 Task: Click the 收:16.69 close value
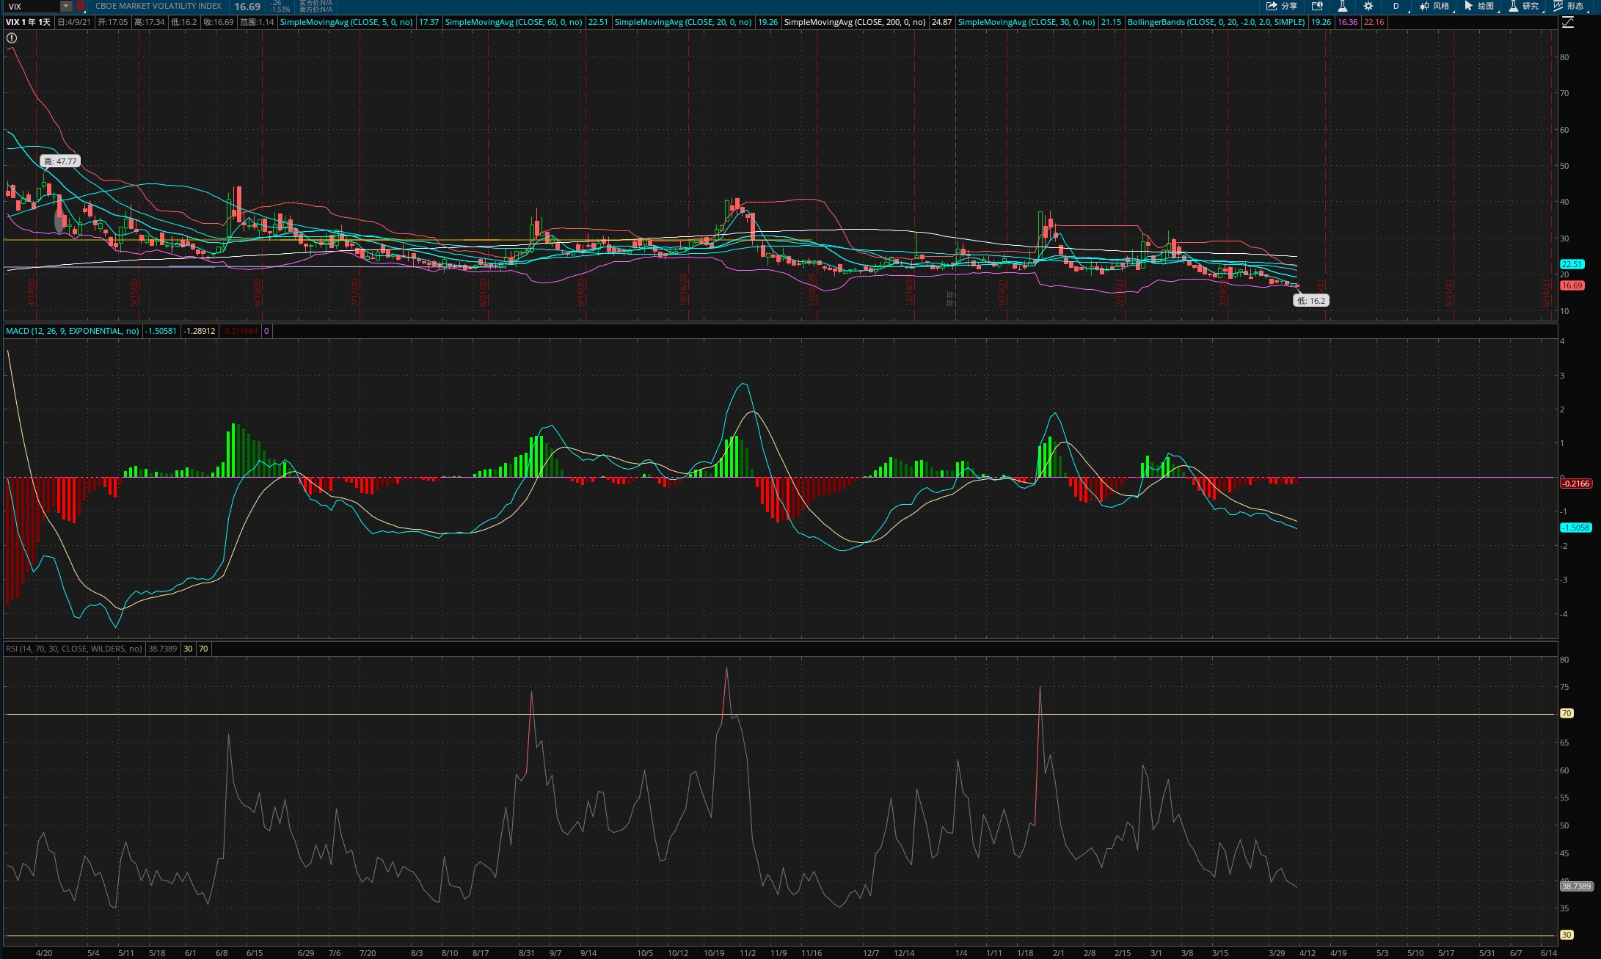point(219,22)
